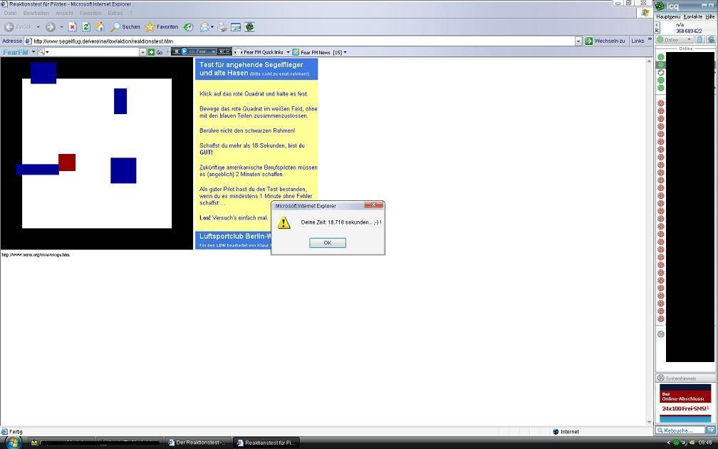Expand the Back button history arrow

pyautogui.click(x=38, y=27)
